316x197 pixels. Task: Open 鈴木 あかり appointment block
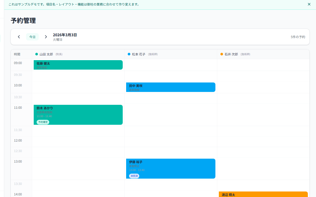(78, 115)
